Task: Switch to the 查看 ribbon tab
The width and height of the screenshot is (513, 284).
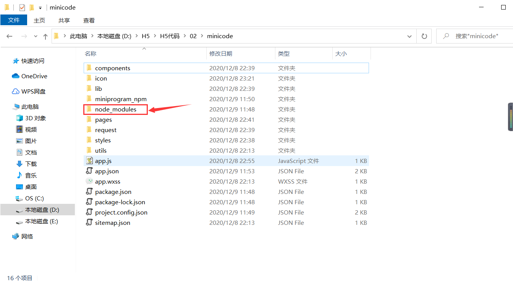Action: tap(89, 20)
